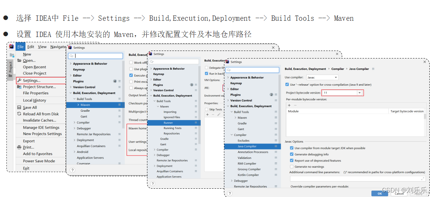
Task: Click the magnifier icon in Java Compiler window search box
Action: [228, 70]
